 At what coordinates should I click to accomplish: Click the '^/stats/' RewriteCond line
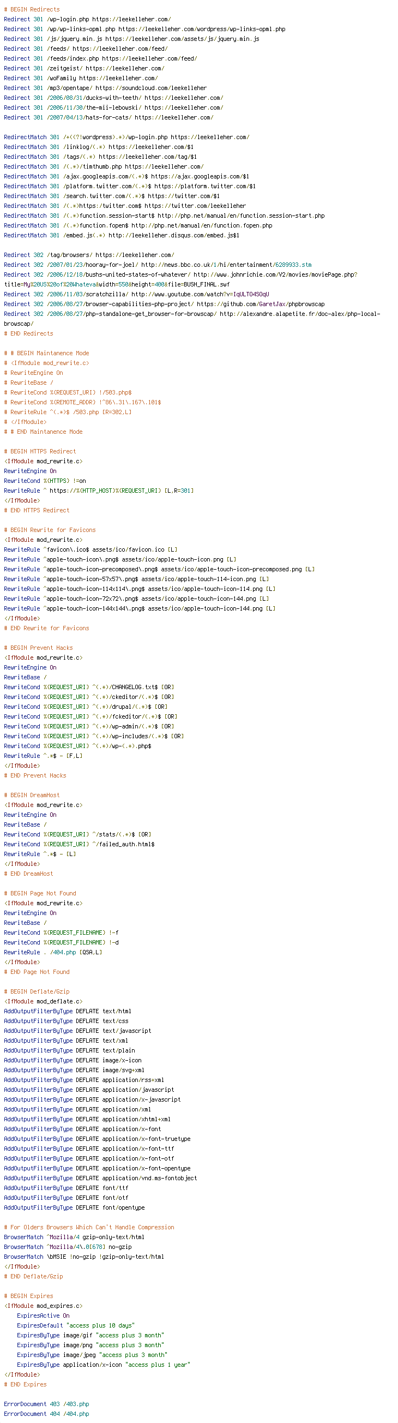[x=77, y=835]
